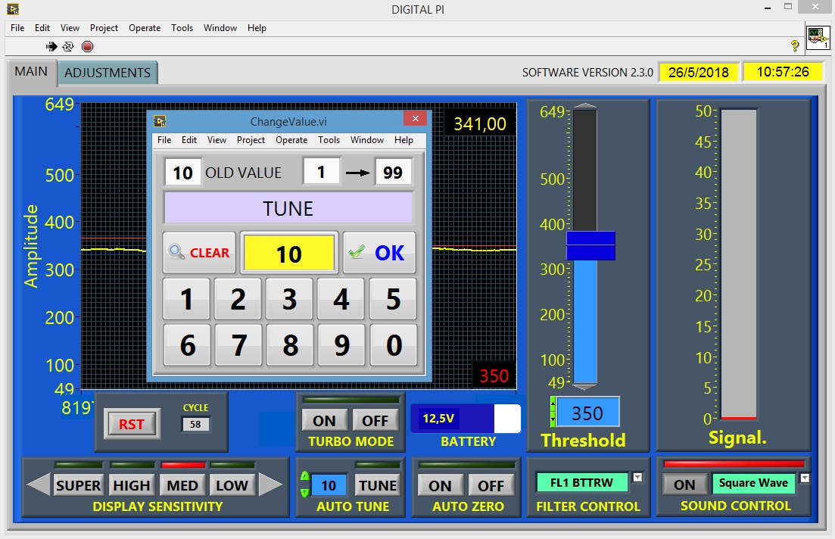The width and height of the screenshot is (835, 539).
Task: Open the Square Wave sound dropdown
Action: point(804,478)
